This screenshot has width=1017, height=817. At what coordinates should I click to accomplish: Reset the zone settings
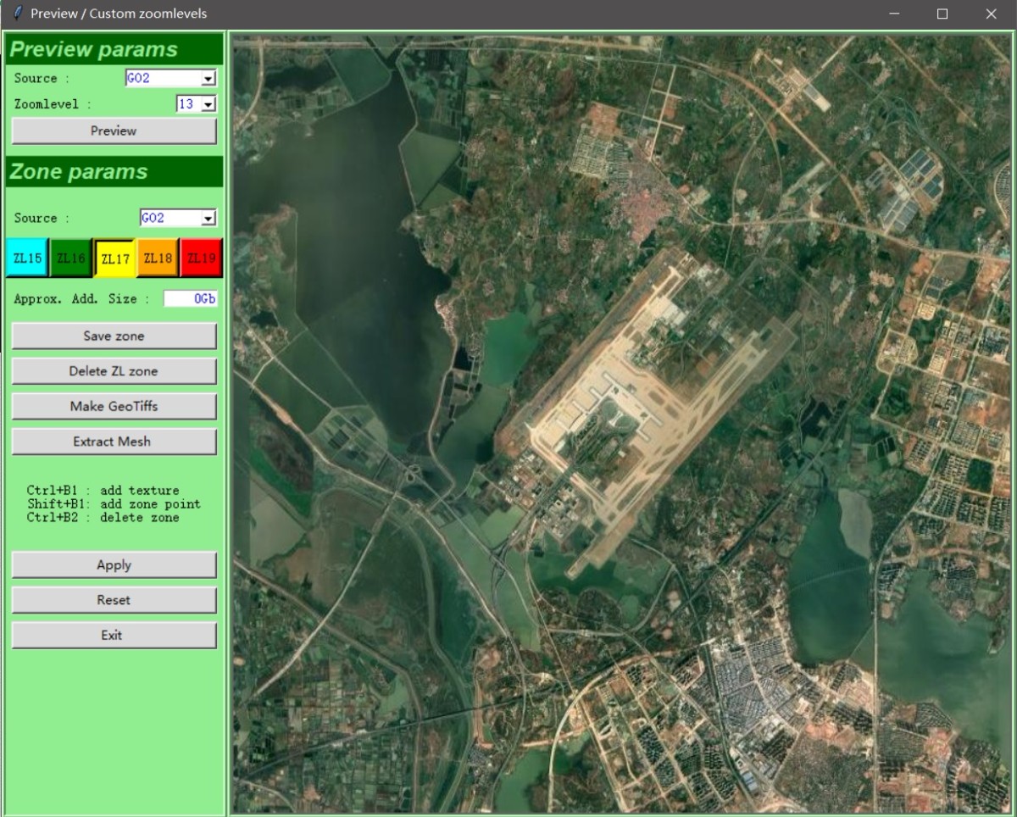coord(114,600)
